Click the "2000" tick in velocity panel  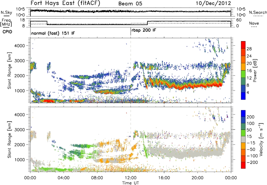pyautogui.click(x=20, y=145)
